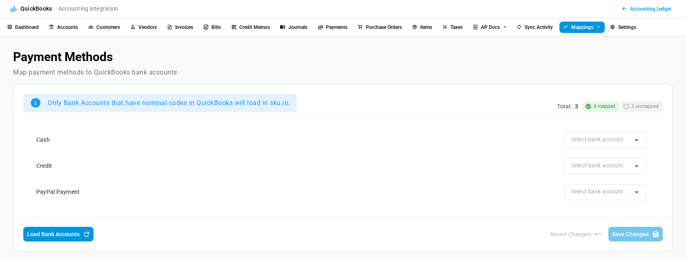
Task: Open the Settings tab
Action: (x=623, y=27)
